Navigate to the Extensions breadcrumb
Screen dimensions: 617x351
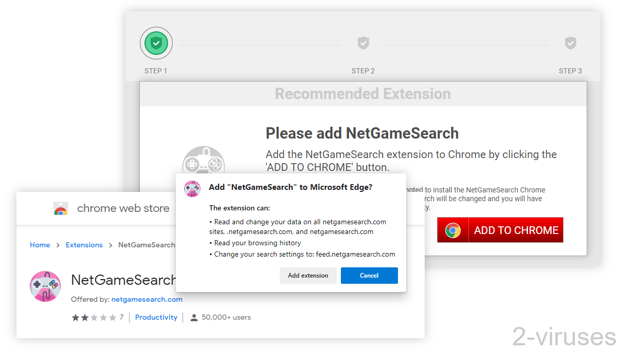click(84, 245)
